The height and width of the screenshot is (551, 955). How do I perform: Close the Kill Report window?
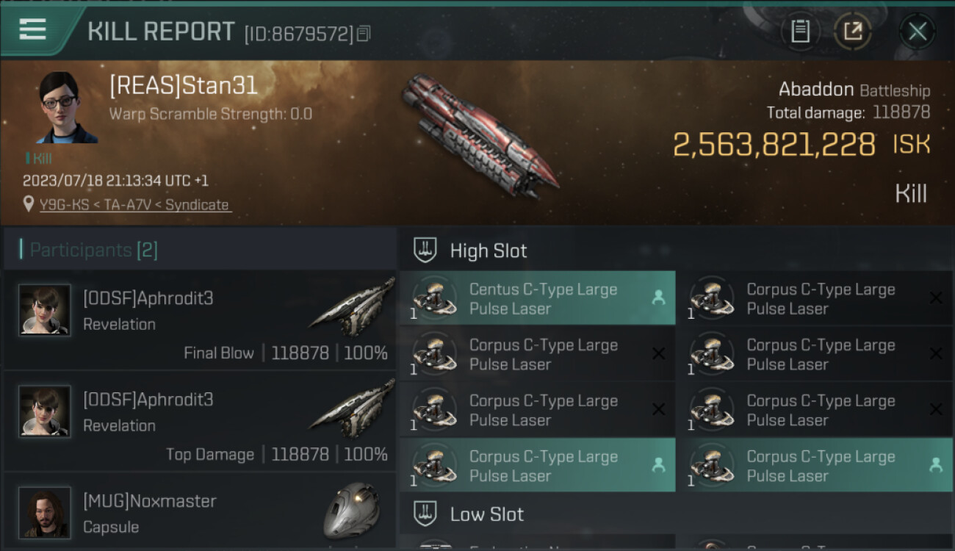pyautogui.click(x=917, y=32)
